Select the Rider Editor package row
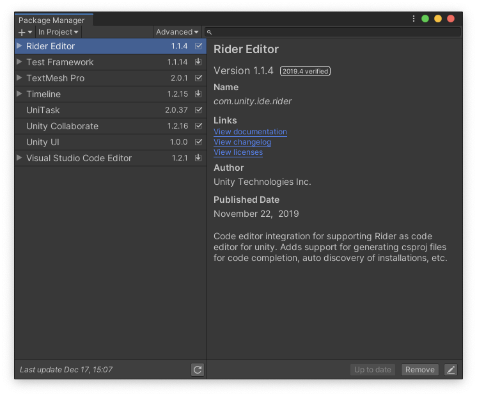Screen dimensions: 477x396 (111, 46)
